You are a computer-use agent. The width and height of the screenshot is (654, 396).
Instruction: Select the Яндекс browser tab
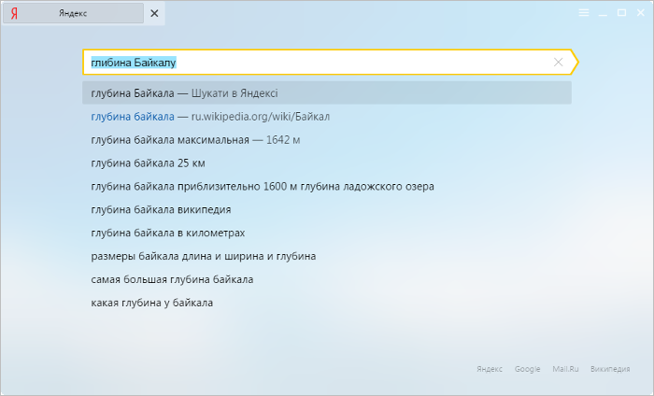click(74, 13)
